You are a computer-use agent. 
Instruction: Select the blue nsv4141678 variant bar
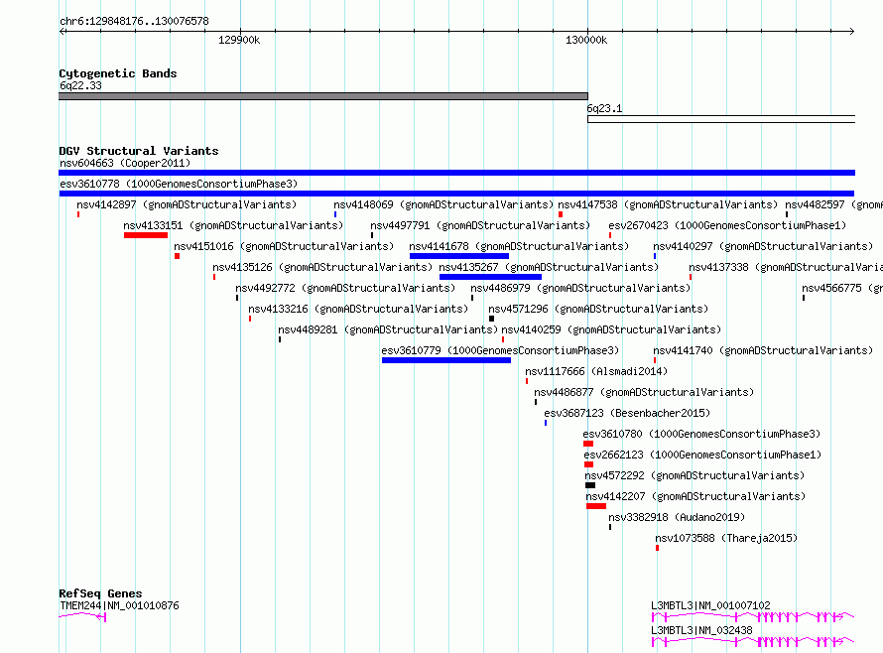click(459, 256)
